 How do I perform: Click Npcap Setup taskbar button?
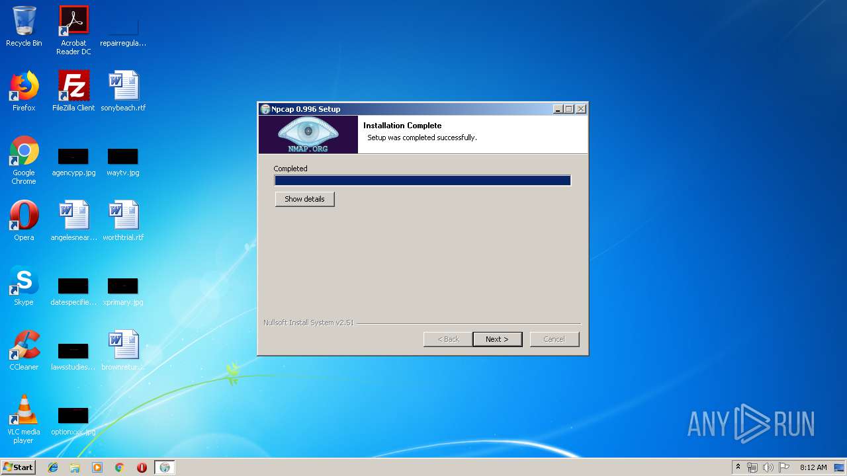point(165,467)
